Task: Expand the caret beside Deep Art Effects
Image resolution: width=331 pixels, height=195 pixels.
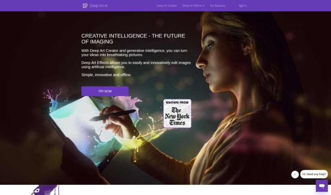Action: coord(204,6)
